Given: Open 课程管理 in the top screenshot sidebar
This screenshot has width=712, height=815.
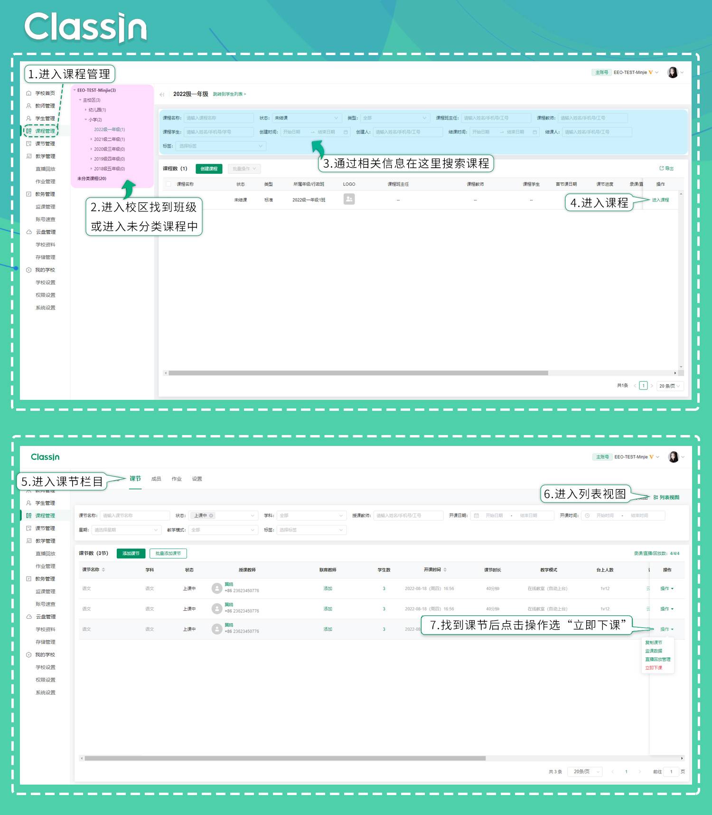Looking at the screenshot, I should (40, 131).
